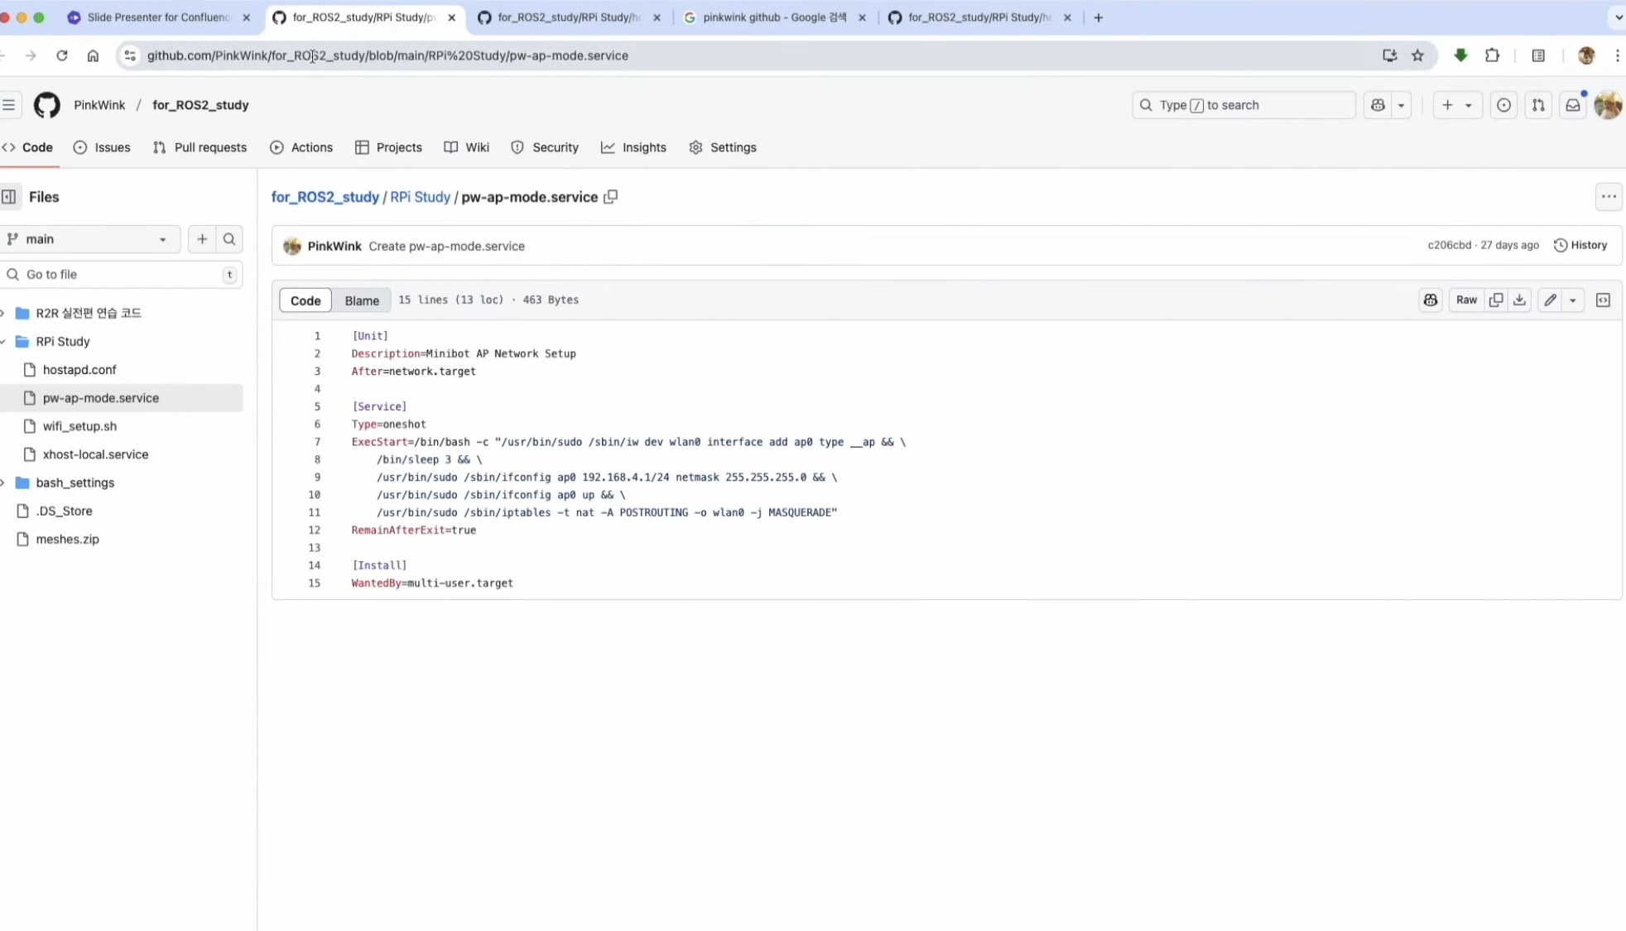Switch to Blame view

point(362,300)
